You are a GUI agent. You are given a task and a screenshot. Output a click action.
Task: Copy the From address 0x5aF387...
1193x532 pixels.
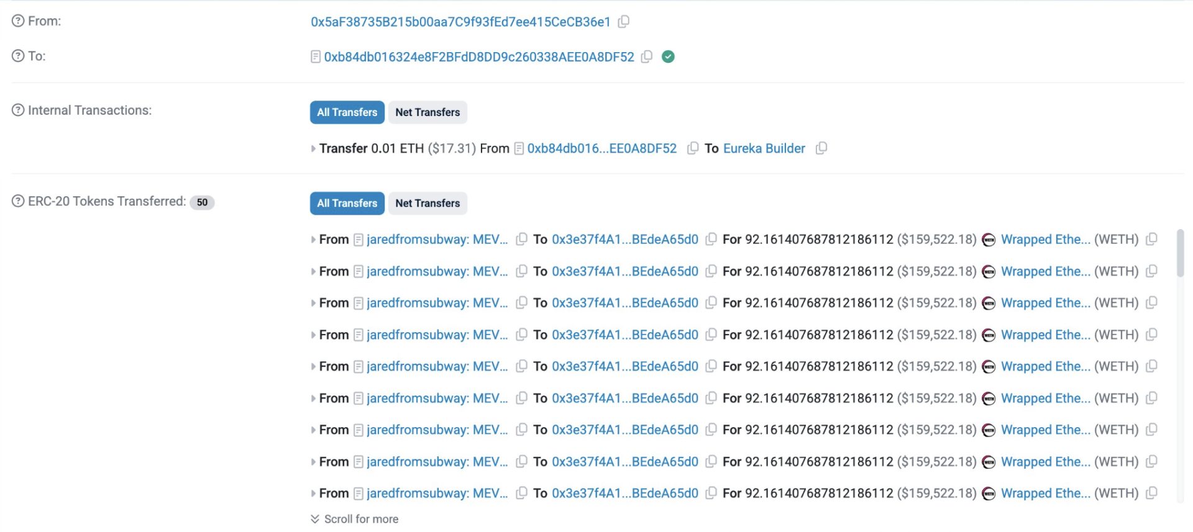pos(624,22)
